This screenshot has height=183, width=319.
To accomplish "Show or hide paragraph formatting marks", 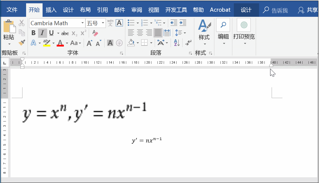I will pyautogui.click(x=188, y=43).
